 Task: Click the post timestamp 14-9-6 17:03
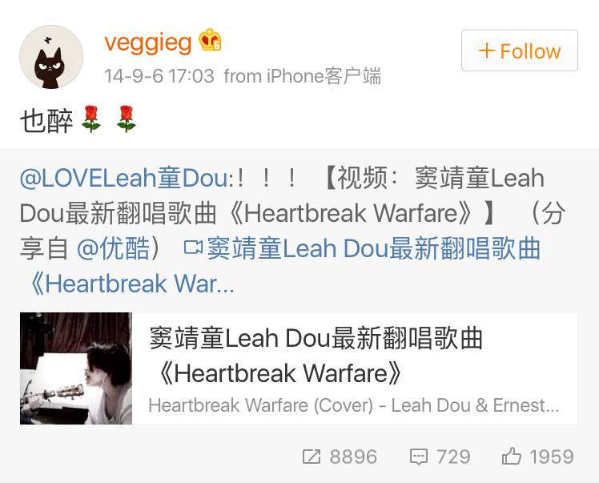159,75
